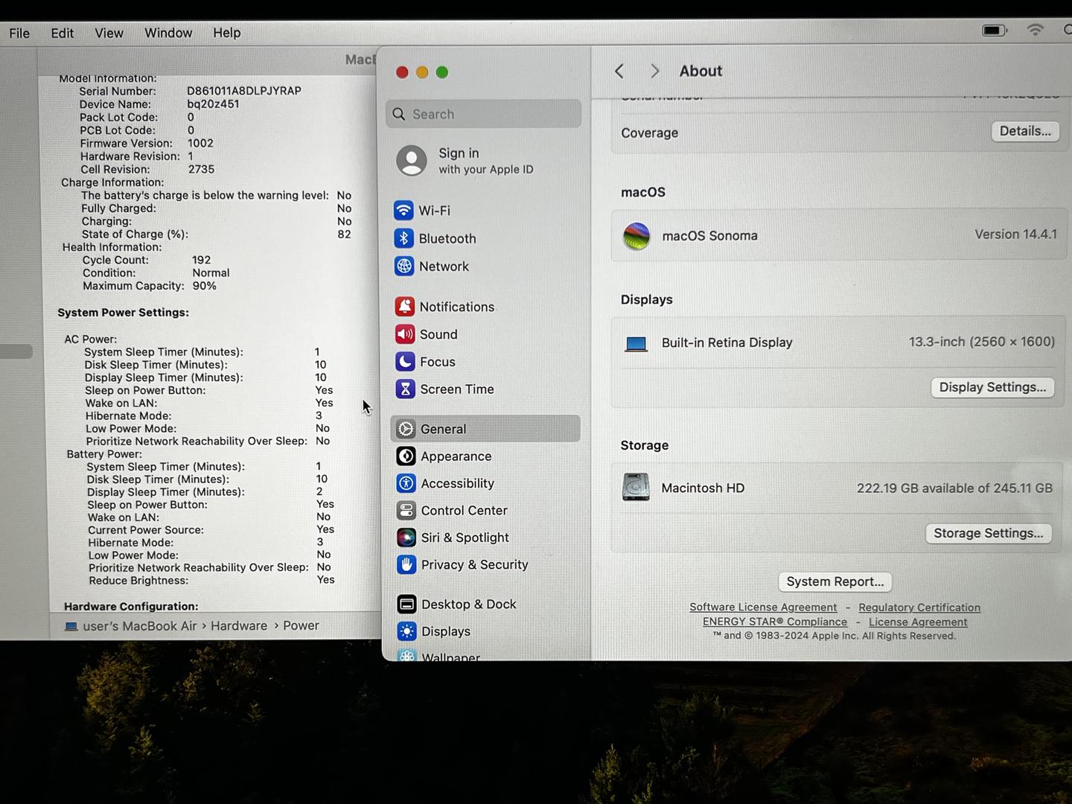Click the Macintosh HD drive icon
The width and height of the screenshot is (1072, 804).
click(x=636, y=488)
